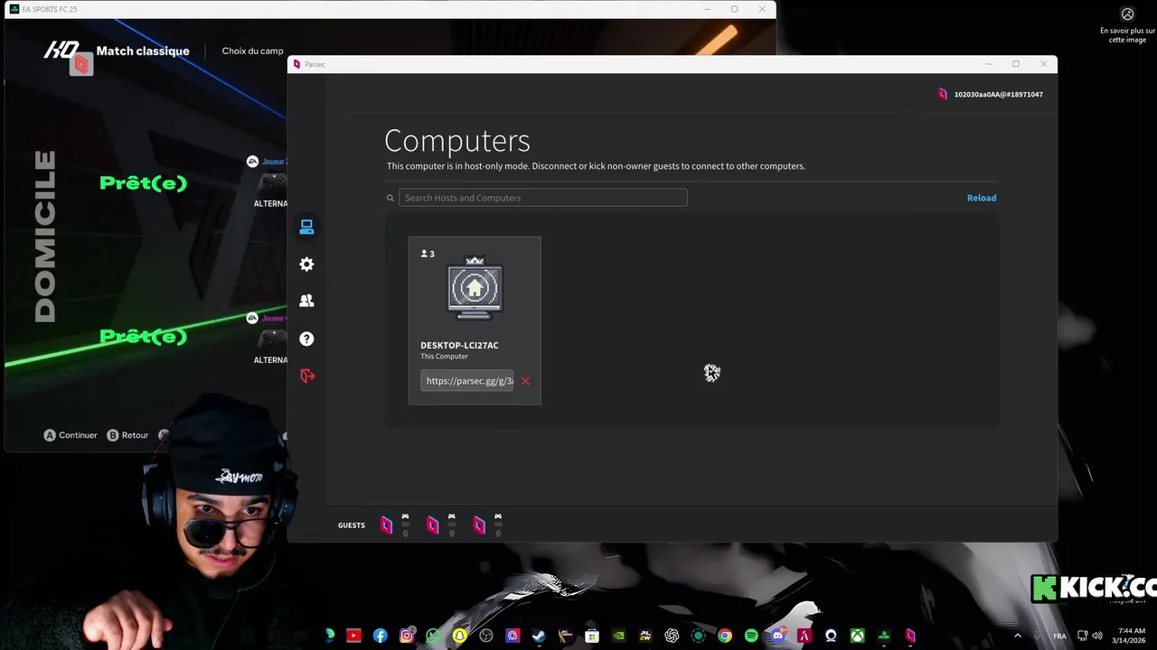Open Google Chrome from taskbar
1157x650 pixels.
(724, 636)
